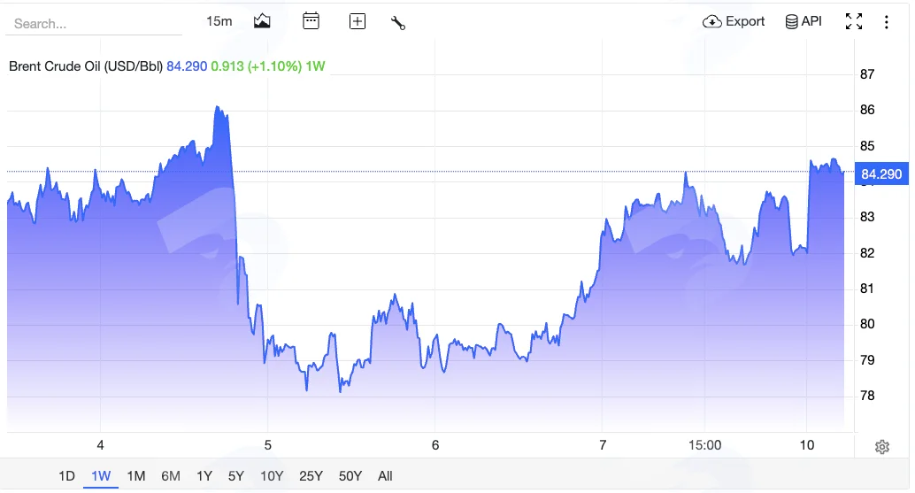
Task: Select the 6M time range
Action: [171, 476]
